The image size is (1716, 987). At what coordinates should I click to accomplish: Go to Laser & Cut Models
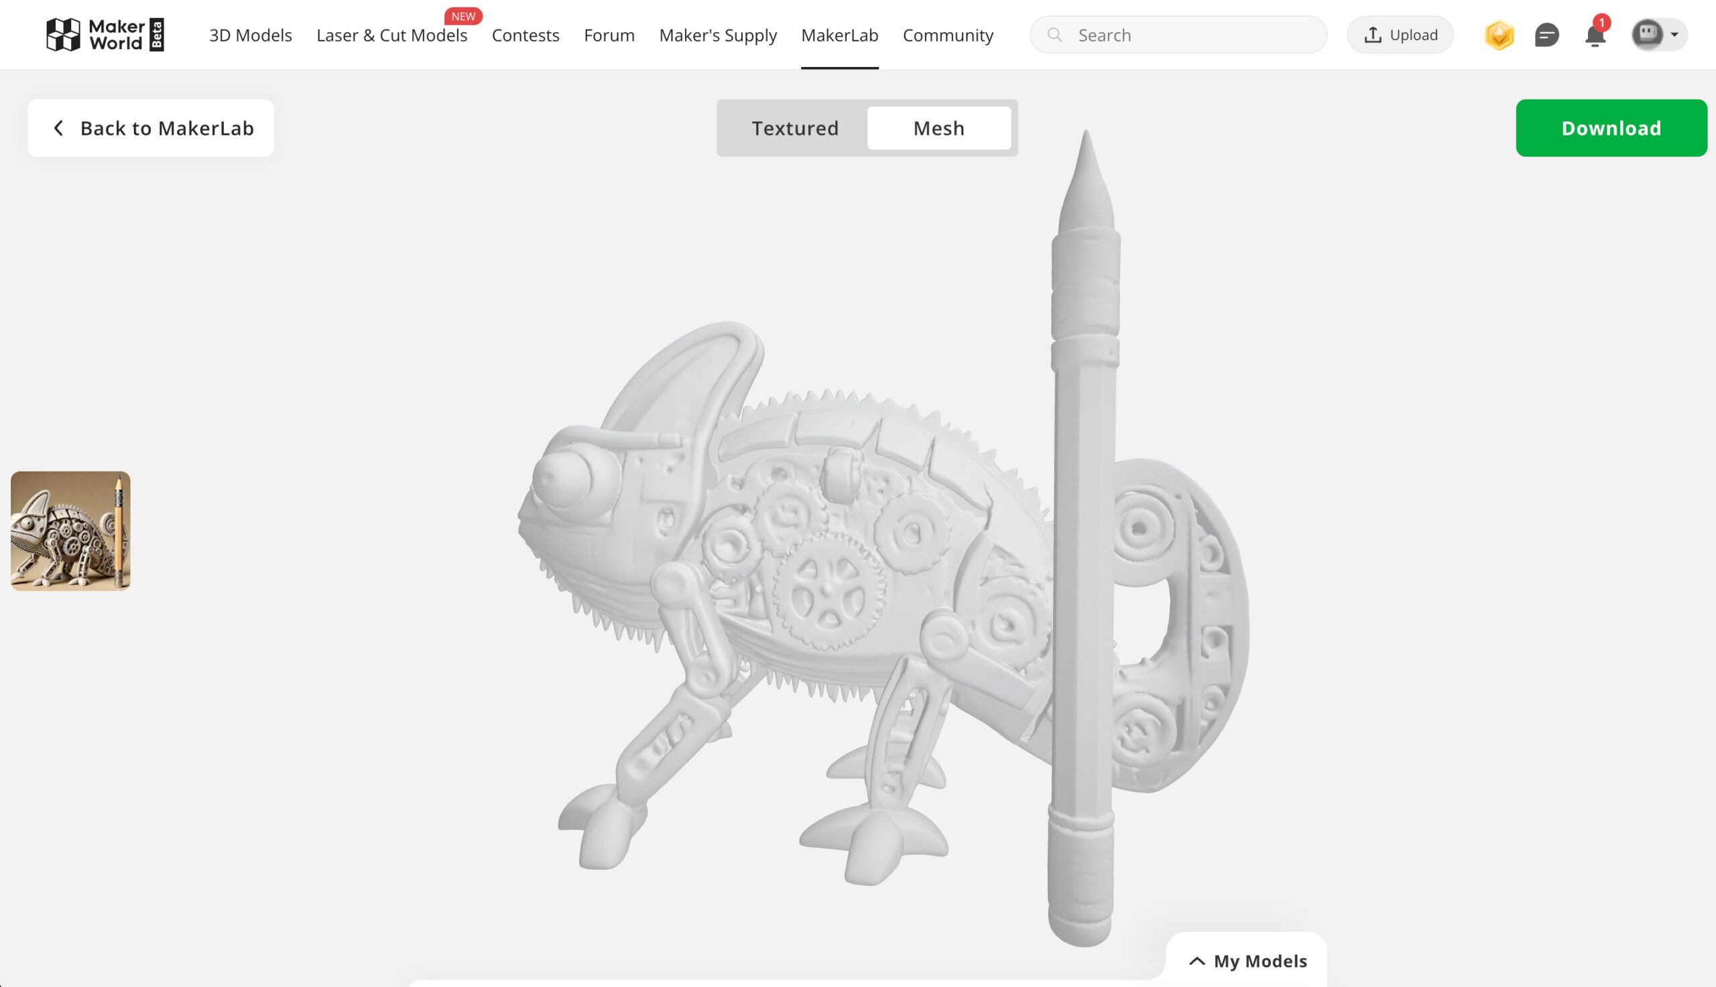(392, 35)
